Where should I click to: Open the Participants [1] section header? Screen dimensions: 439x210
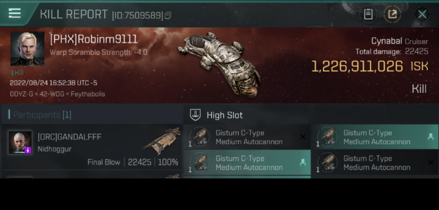pyautogui.click(x=40, y=115)
